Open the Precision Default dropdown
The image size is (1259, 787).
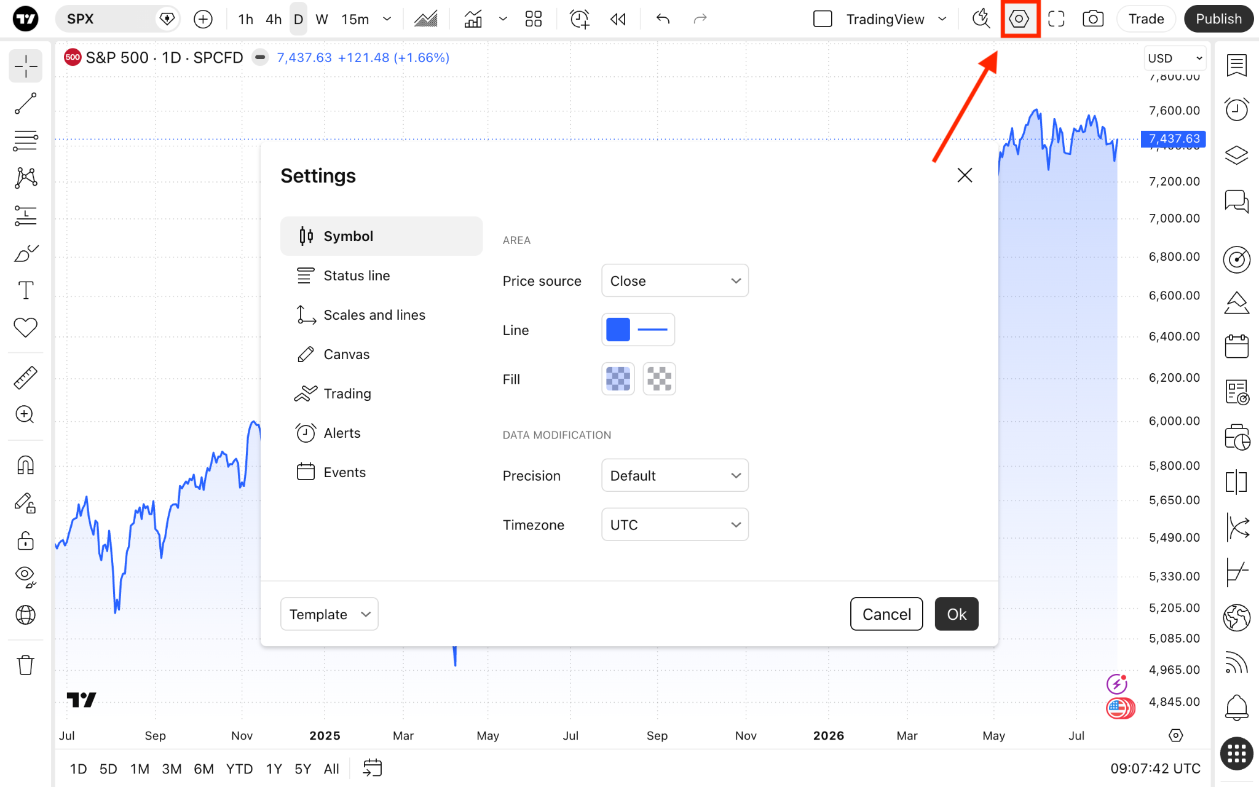point(675,475)
